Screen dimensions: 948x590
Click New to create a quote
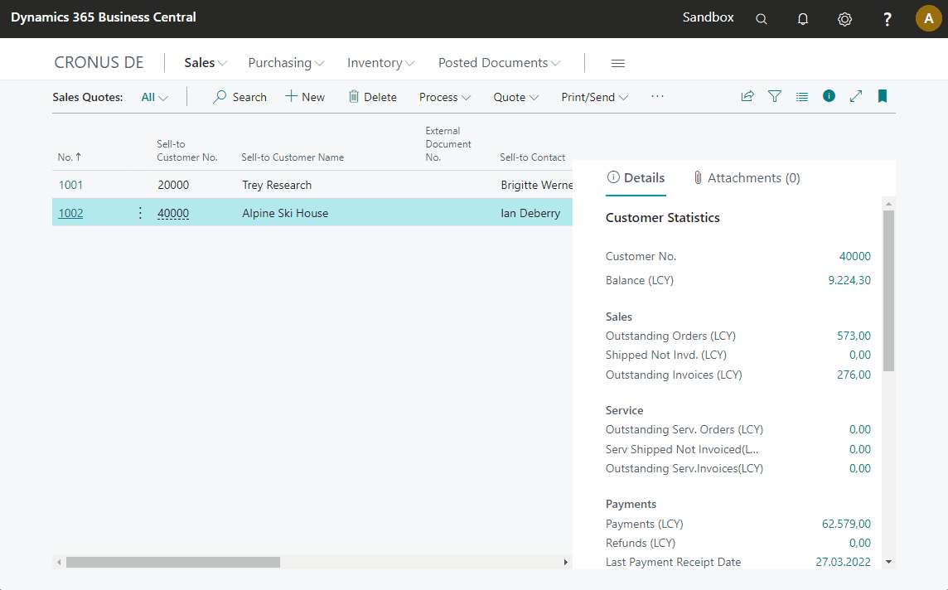click(x=305, y=97)
